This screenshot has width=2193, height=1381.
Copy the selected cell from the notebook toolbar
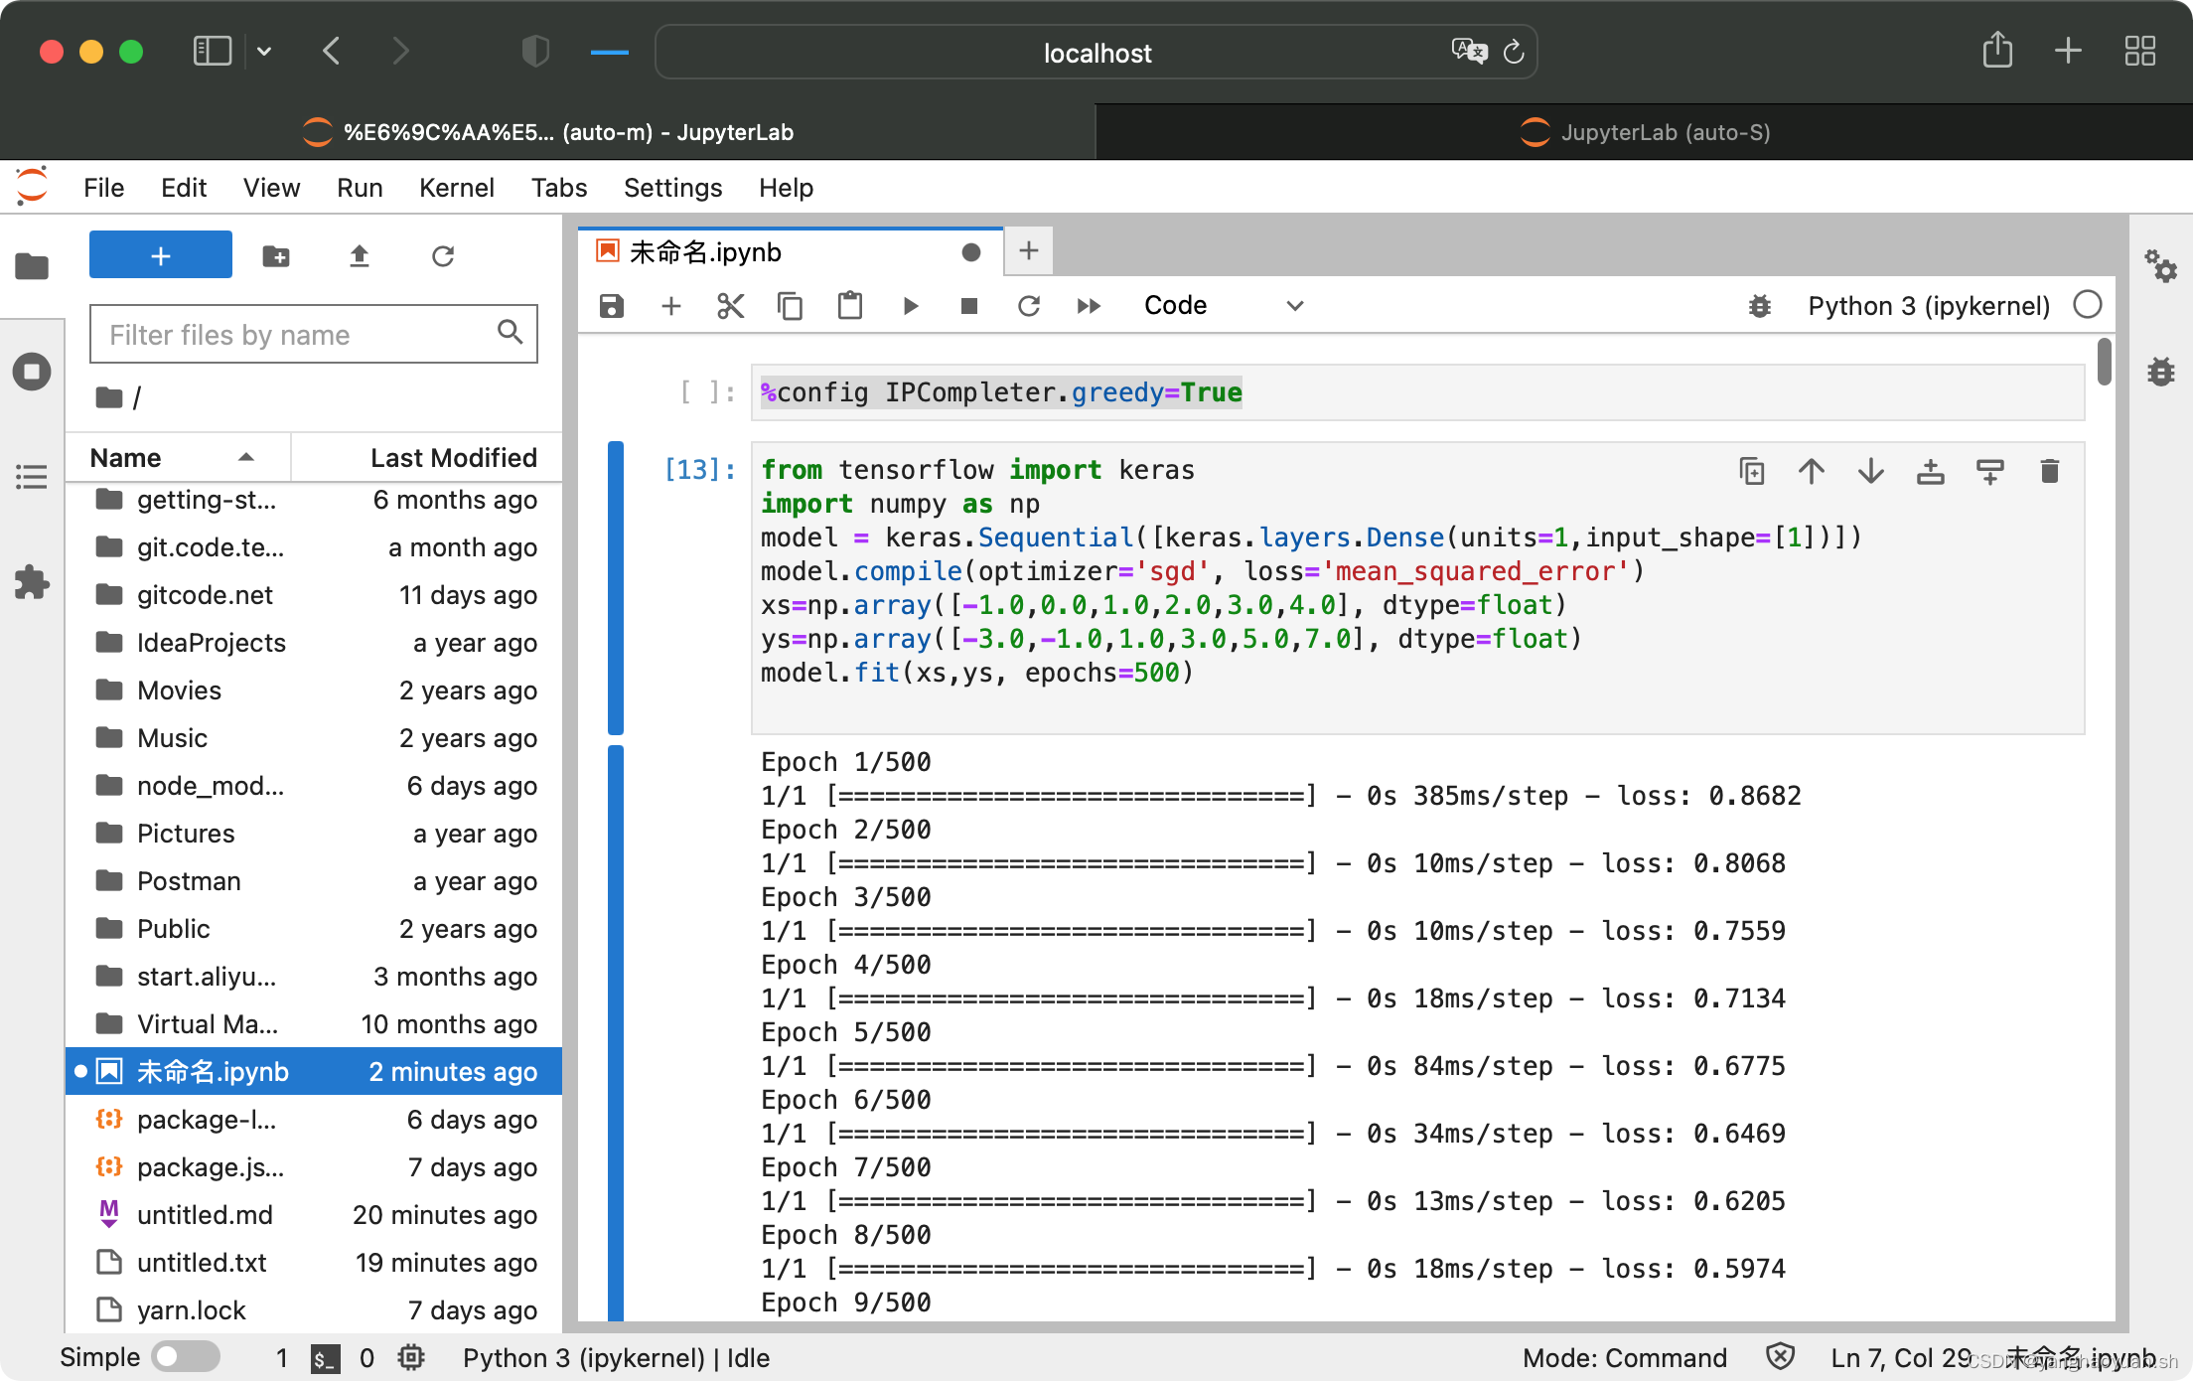coord(791,305)
